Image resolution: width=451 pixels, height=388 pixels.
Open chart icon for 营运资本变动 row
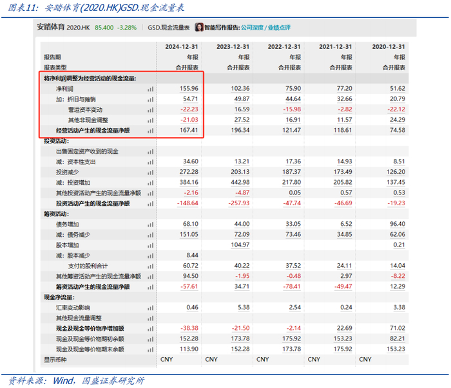coord(150,110)
